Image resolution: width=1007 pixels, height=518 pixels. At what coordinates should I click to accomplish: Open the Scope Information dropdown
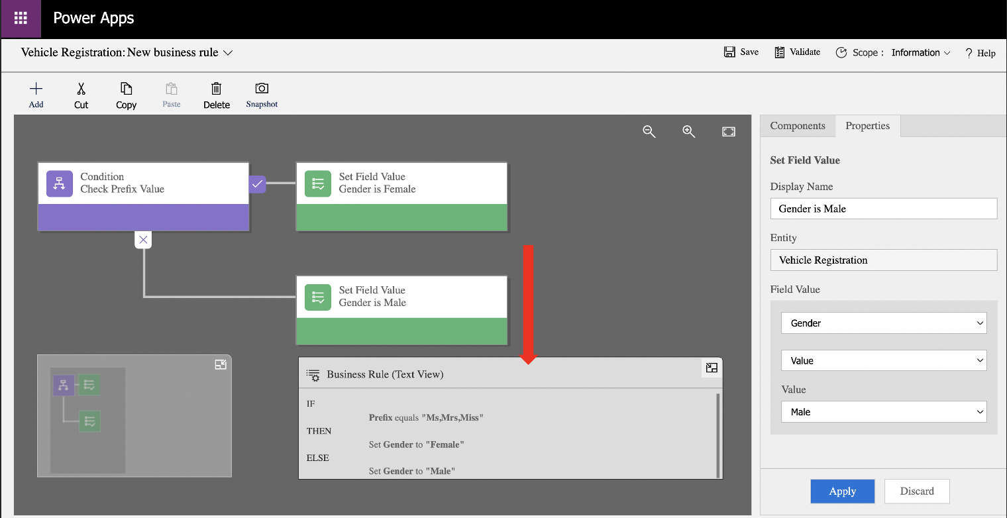(x=921, y=52)
